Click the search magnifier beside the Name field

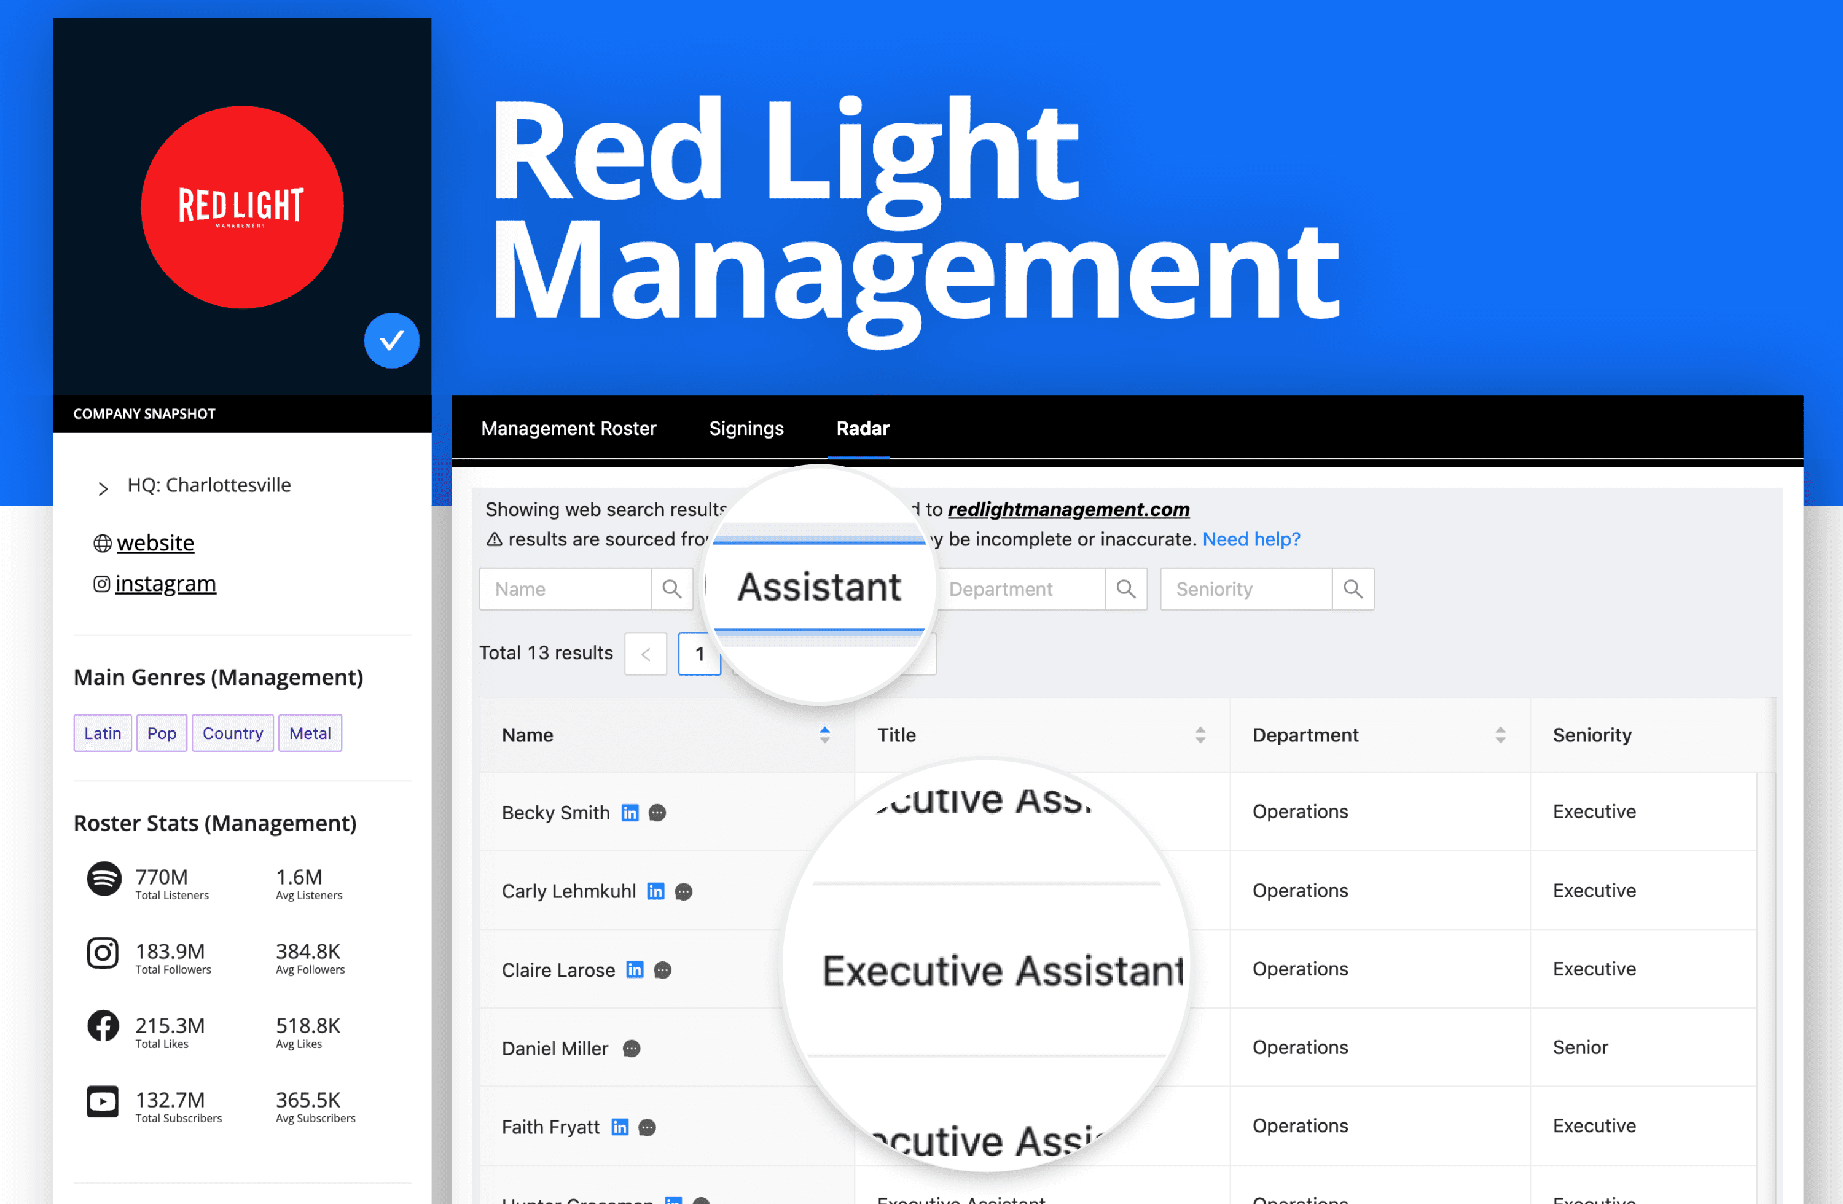(671, 588)
